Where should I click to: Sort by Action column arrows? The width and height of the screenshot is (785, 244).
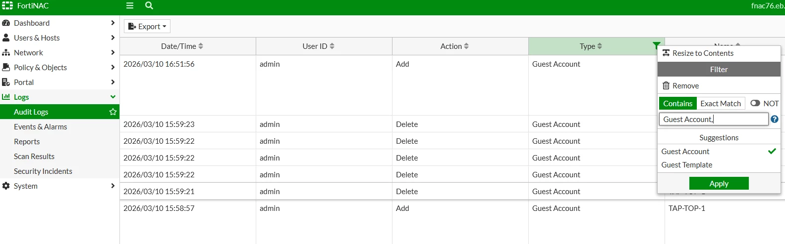coord(466,46)
